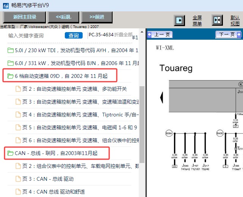Open 页 4 Tiptronic document
Image resolution: width=243 pixels, height=197 pixels.
77,115
